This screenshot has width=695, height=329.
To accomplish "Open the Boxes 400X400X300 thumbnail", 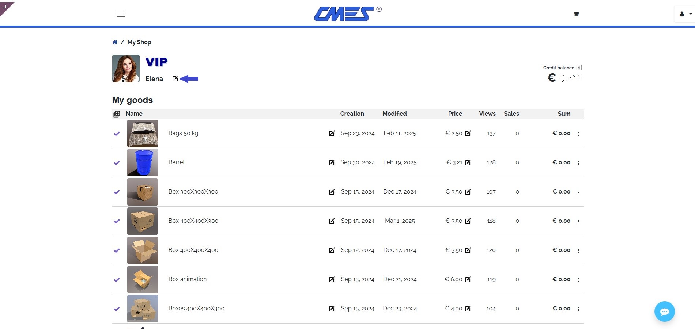I will pyautogui.click(x=143, y=309).
